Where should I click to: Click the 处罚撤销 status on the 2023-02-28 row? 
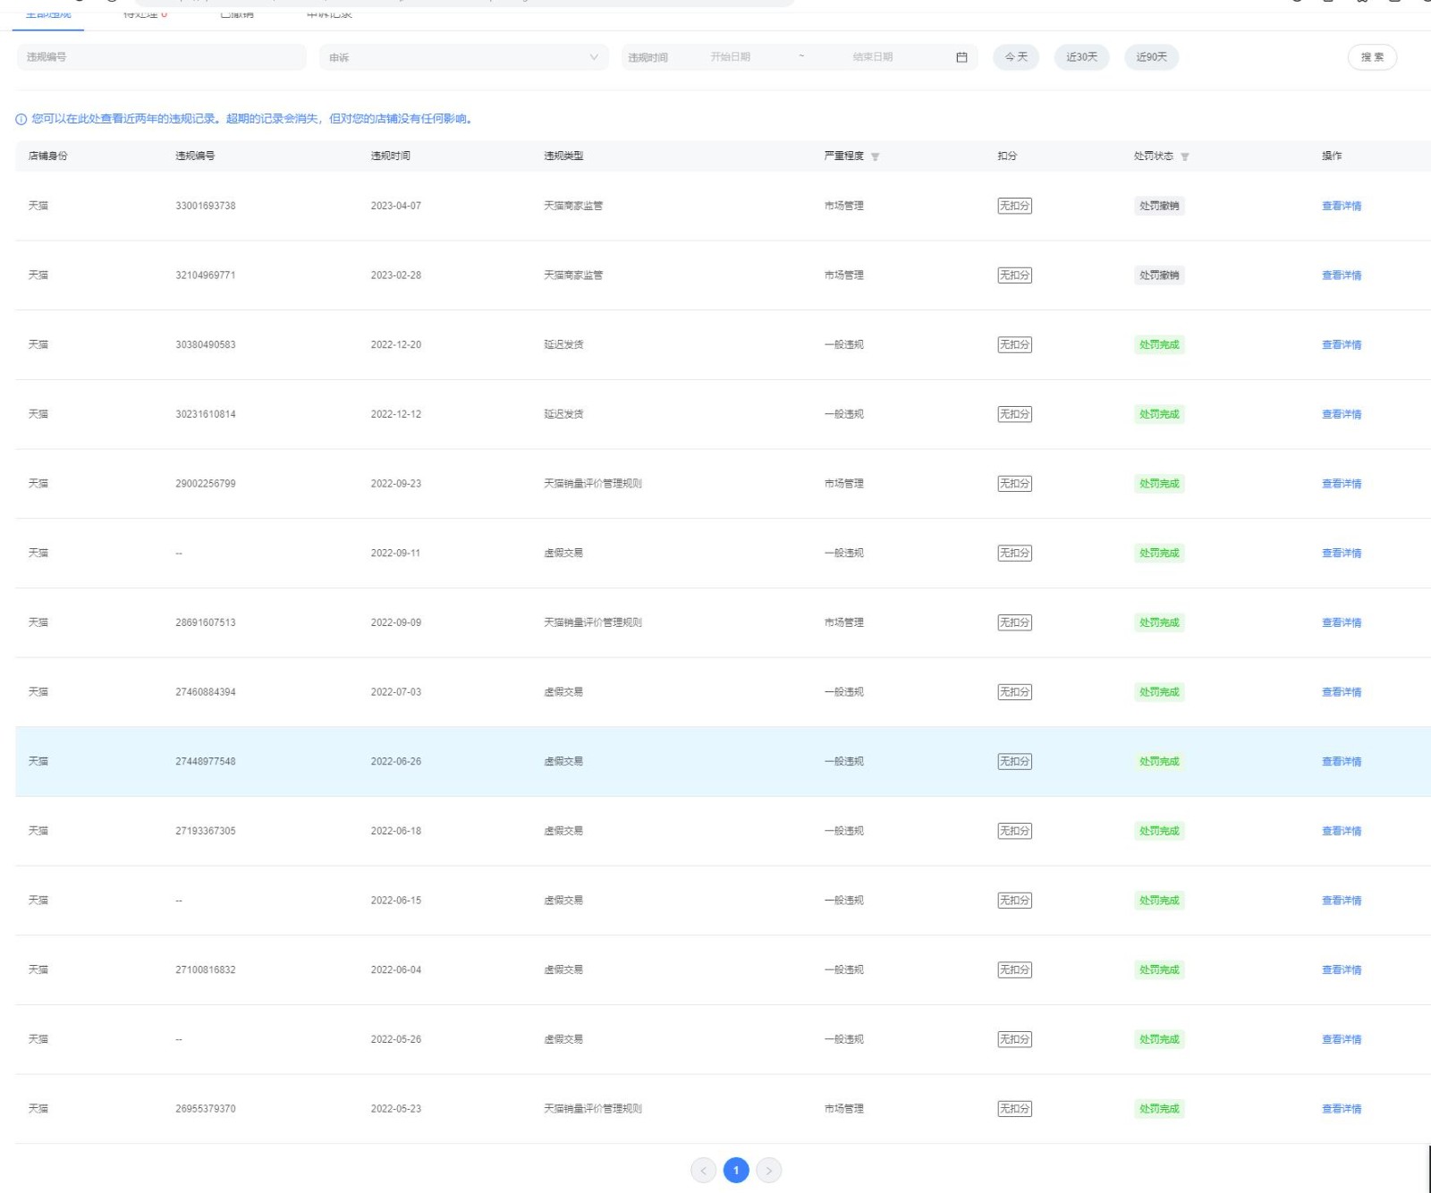point(1159,275)
